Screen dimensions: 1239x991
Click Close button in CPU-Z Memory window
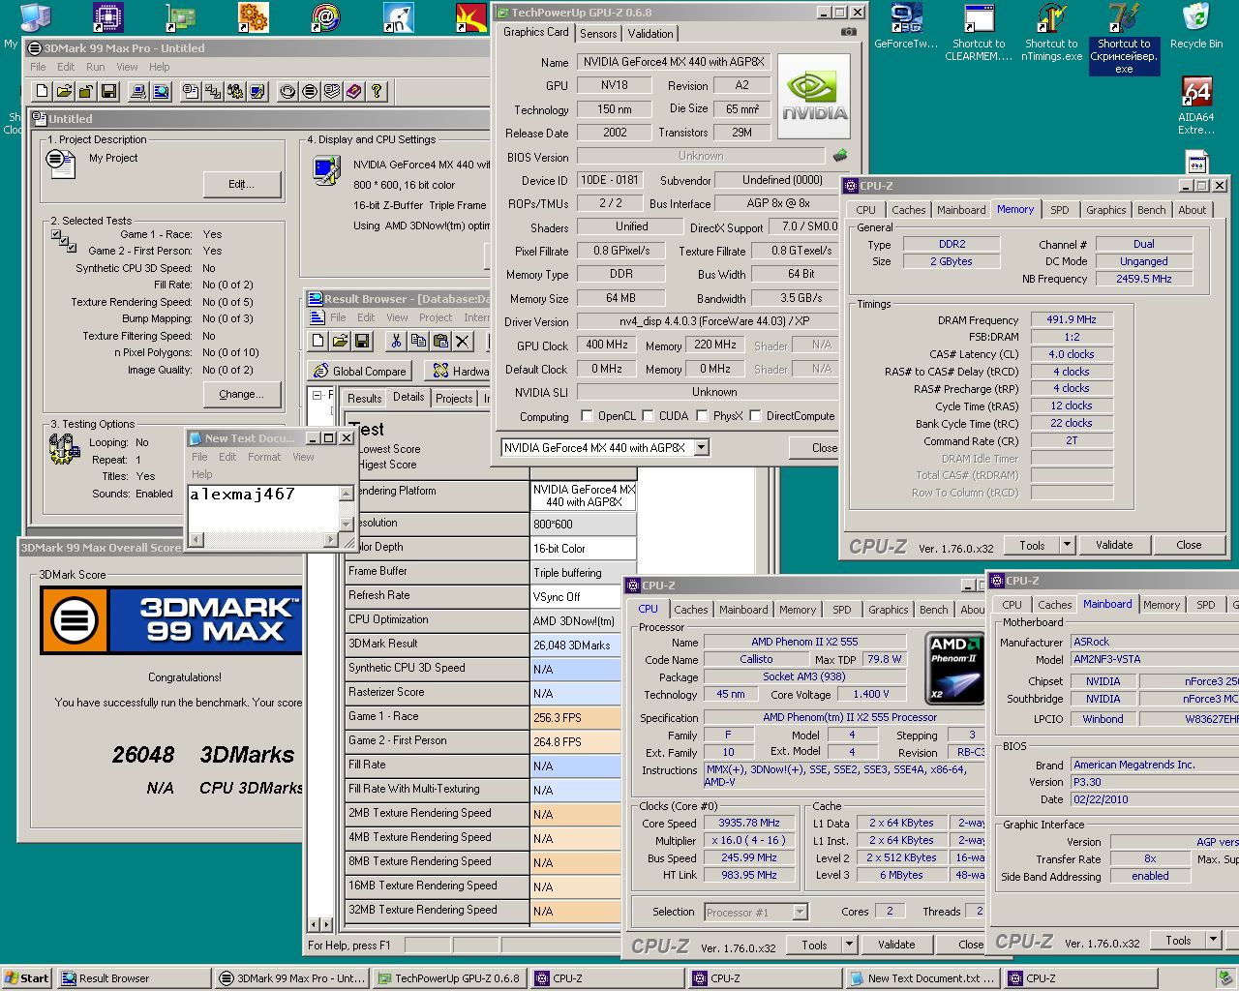[x=1189, y=545]
